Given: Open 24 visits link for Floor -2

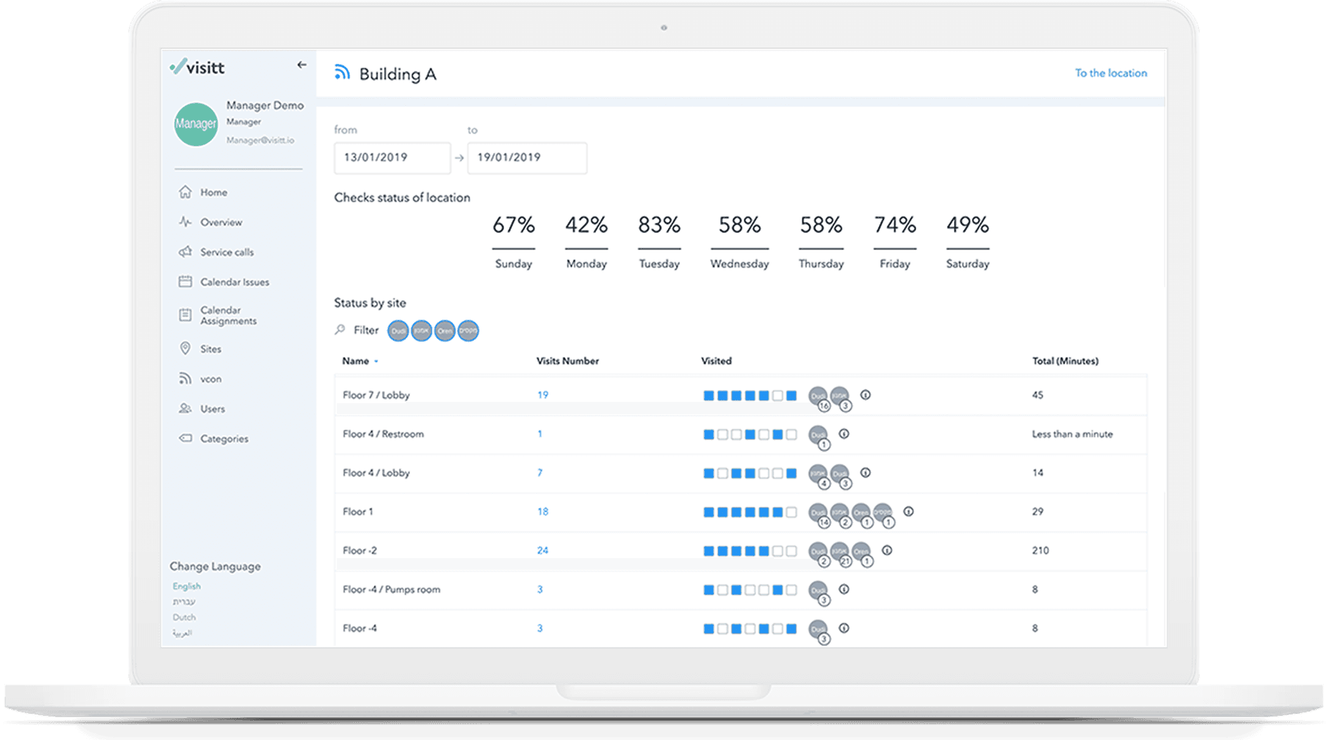Looking at the screenshot, I should coord(542,551).
